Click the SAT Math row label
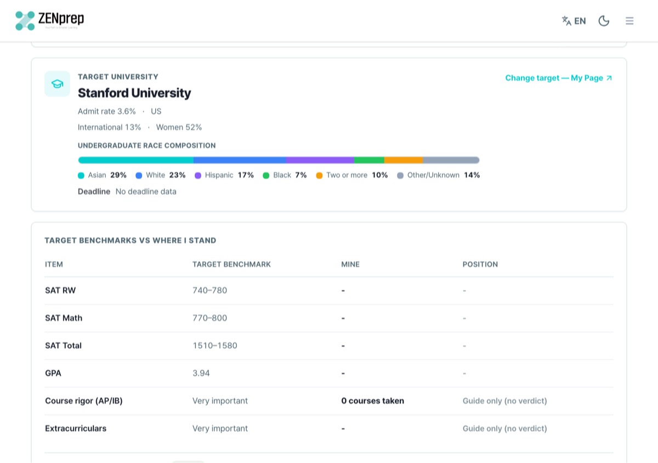Image resolution: width=658 pixels, height=463 pixels. point(64,318)
